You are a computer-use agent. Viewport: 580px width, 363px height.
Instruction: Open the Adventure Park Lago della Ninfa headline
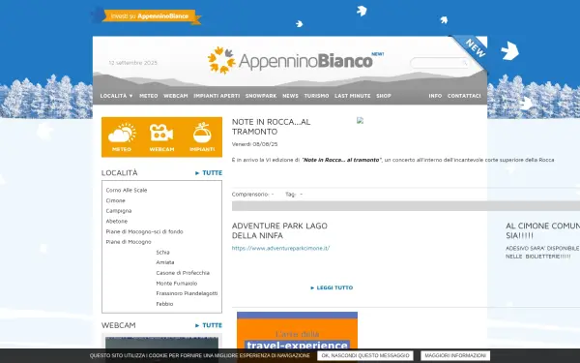tap(279, 230)
